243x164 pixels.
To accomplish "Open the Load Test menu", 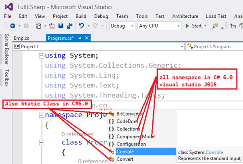I will [216, 16].
